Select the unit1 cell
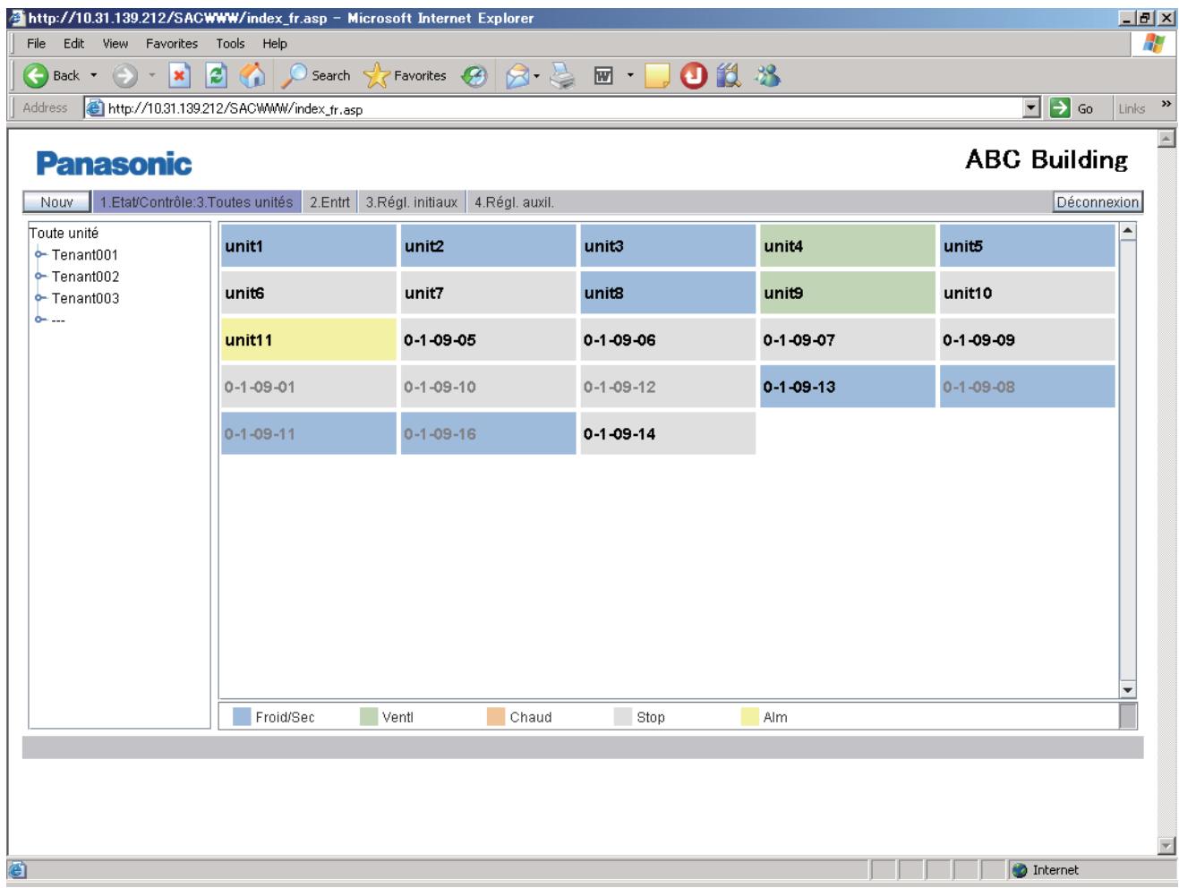 pyautogui.click(x=309, y=246)
